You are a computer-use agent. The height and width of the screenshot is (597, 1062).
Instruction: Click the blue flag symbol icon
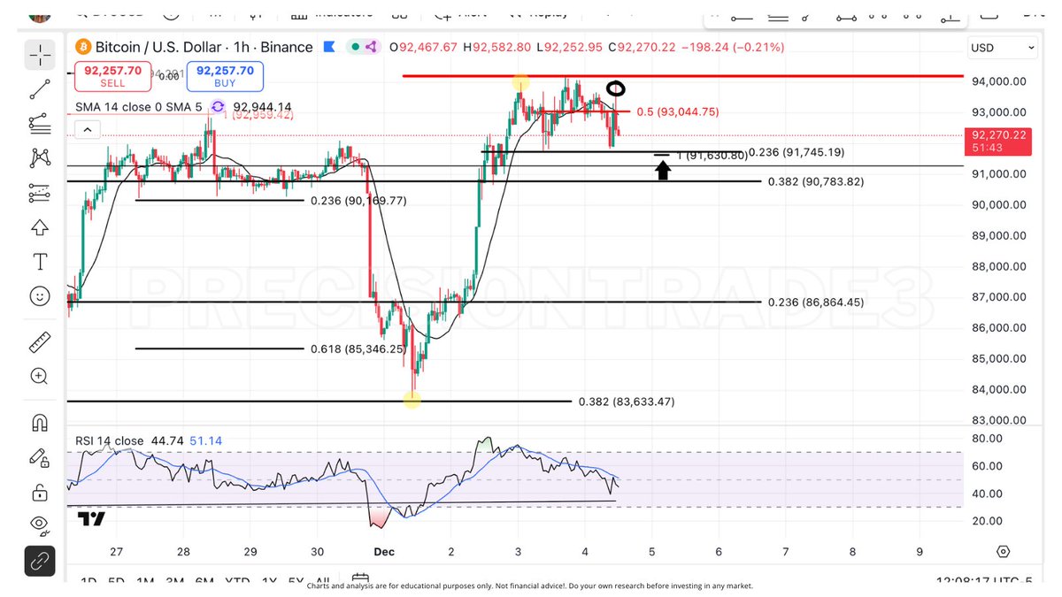[329, 47]
